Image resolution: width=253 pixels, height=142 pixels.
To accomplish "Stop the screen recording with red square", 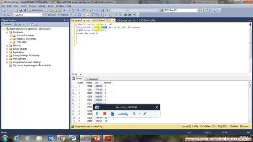I will [x=105, y=114].
